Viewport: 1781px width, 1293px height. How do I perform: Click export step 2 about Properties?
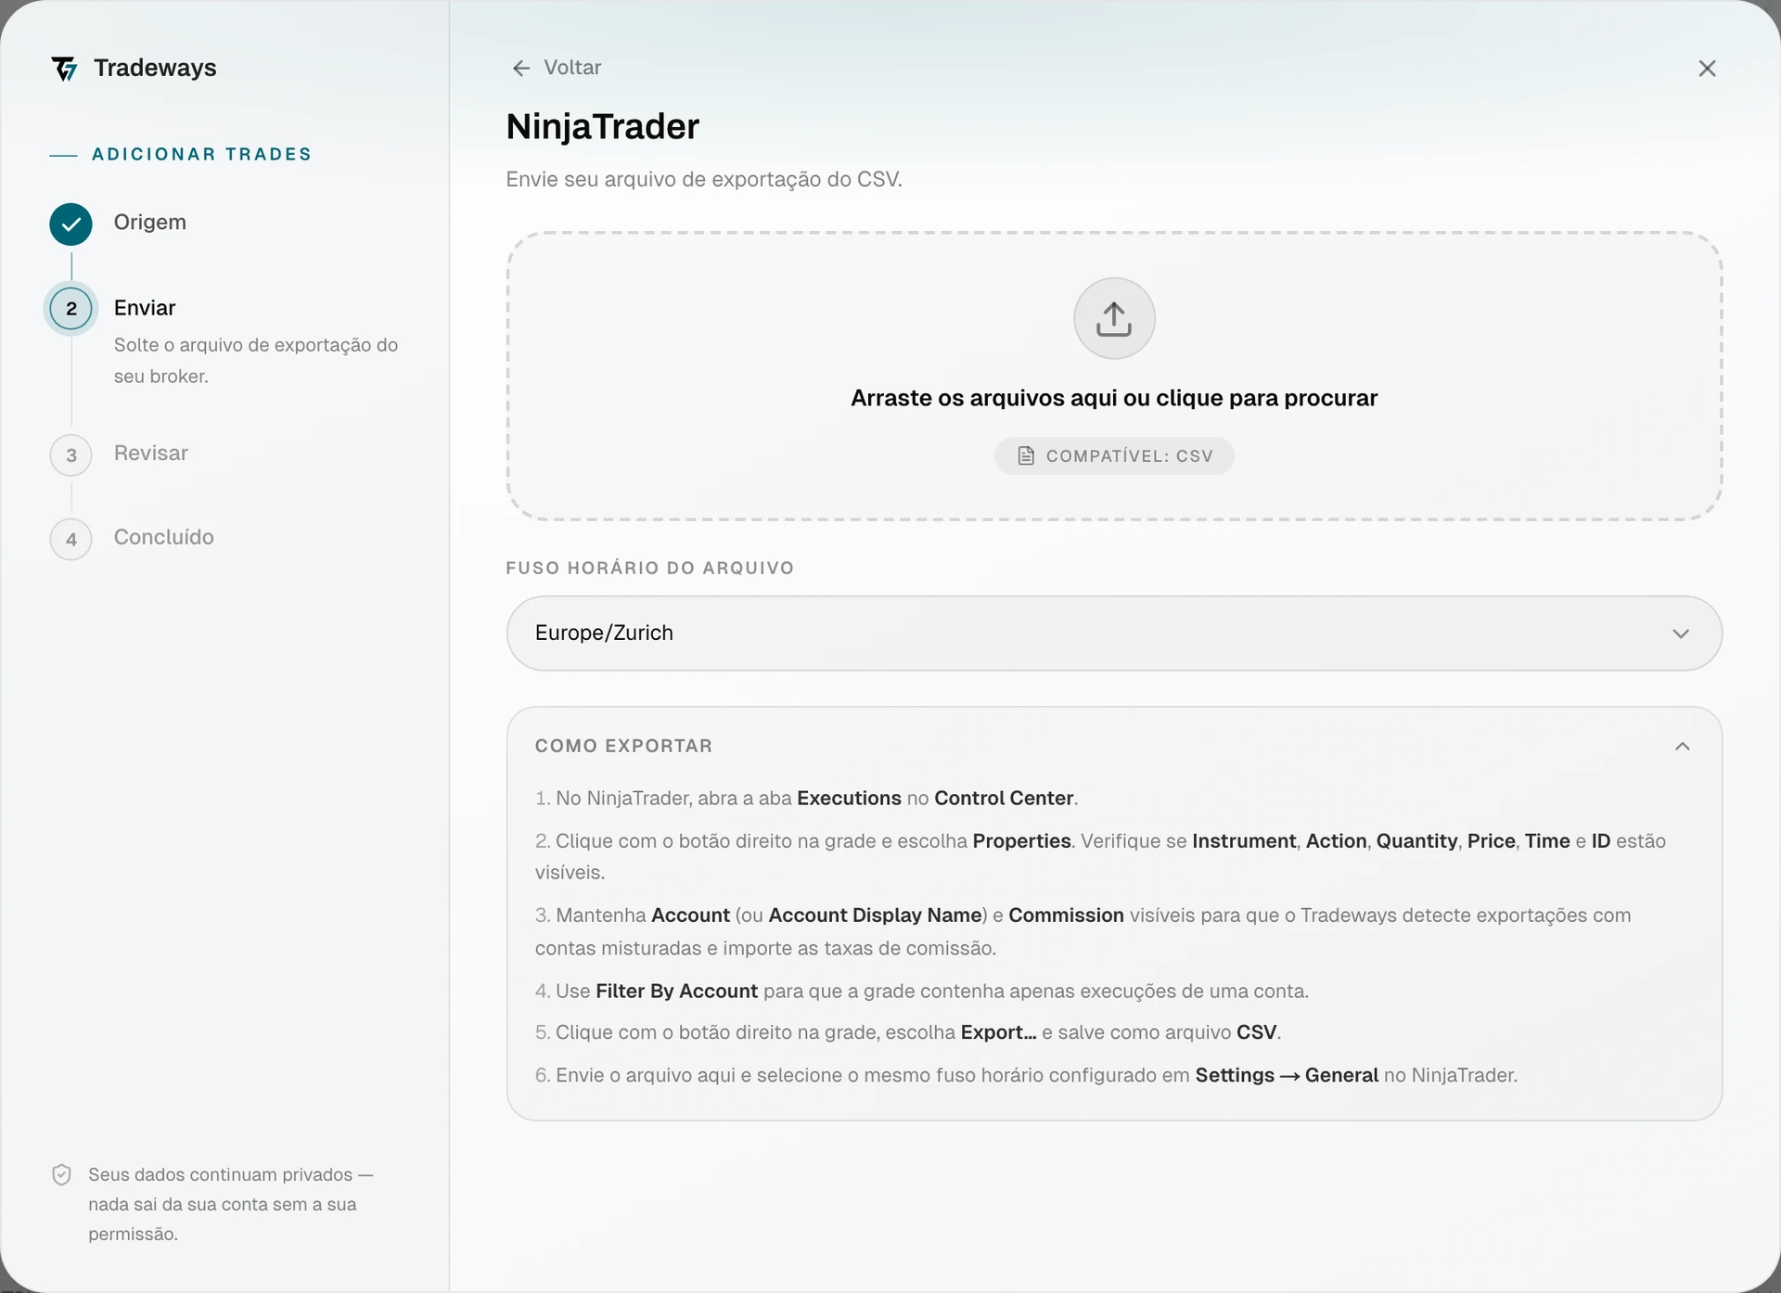tap(1101, 856)
